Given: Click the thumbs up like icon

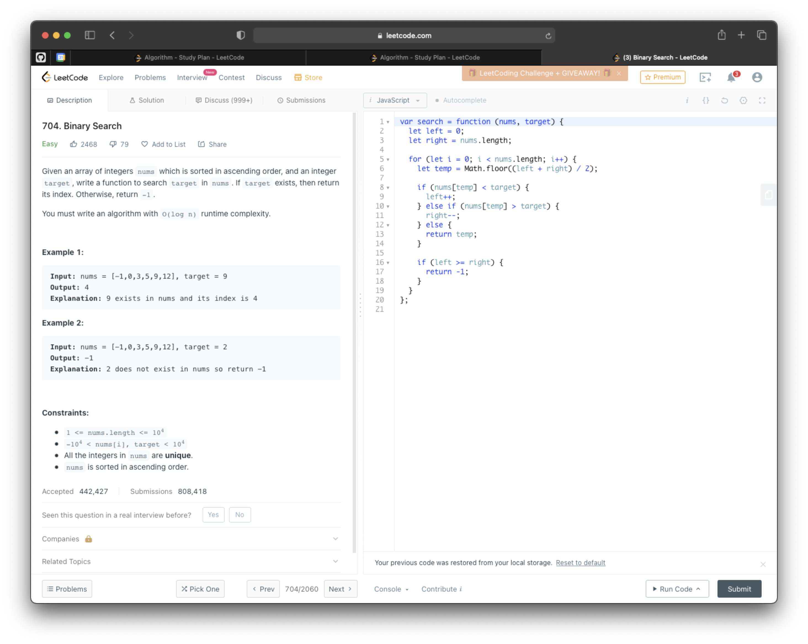Looking at the screenshot, I should pos(73,144).
